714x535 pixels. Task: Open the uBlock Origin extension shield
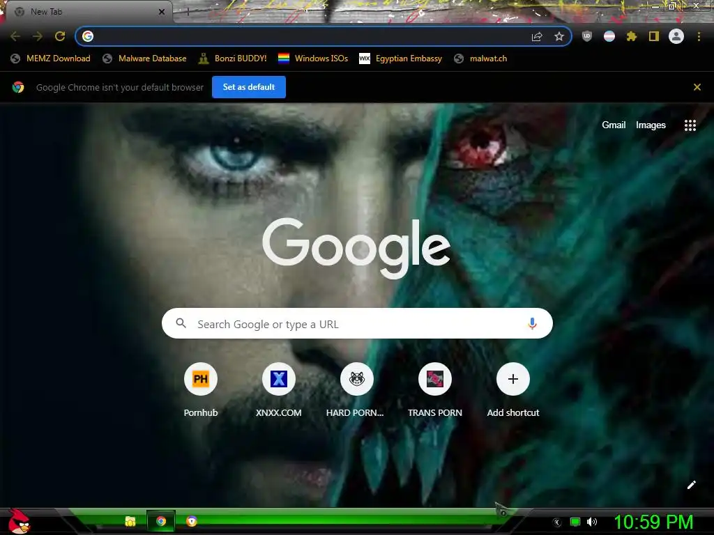[x=587, y=36]
